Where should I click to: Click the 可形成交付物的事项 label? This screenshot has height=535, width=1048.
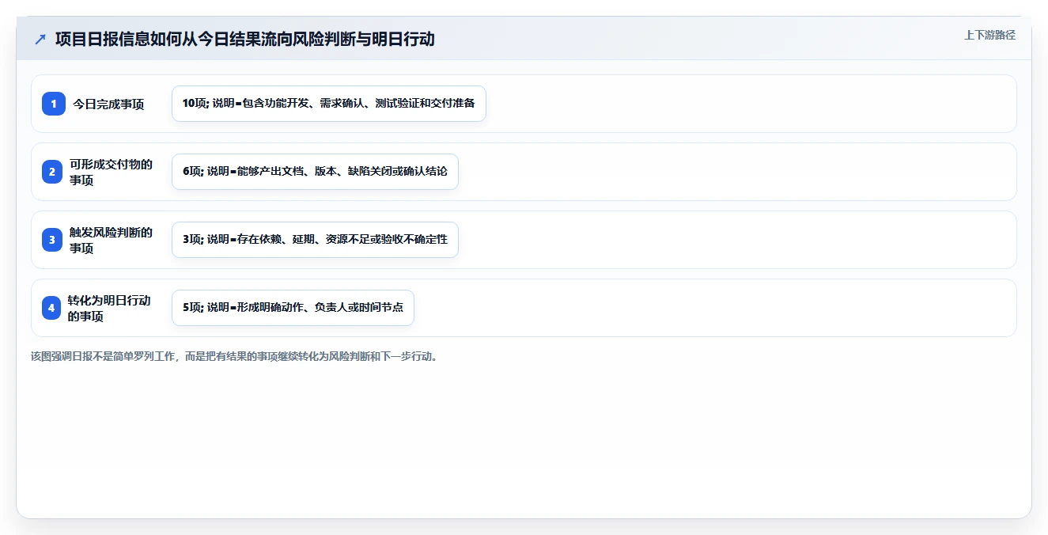[111, 172]
